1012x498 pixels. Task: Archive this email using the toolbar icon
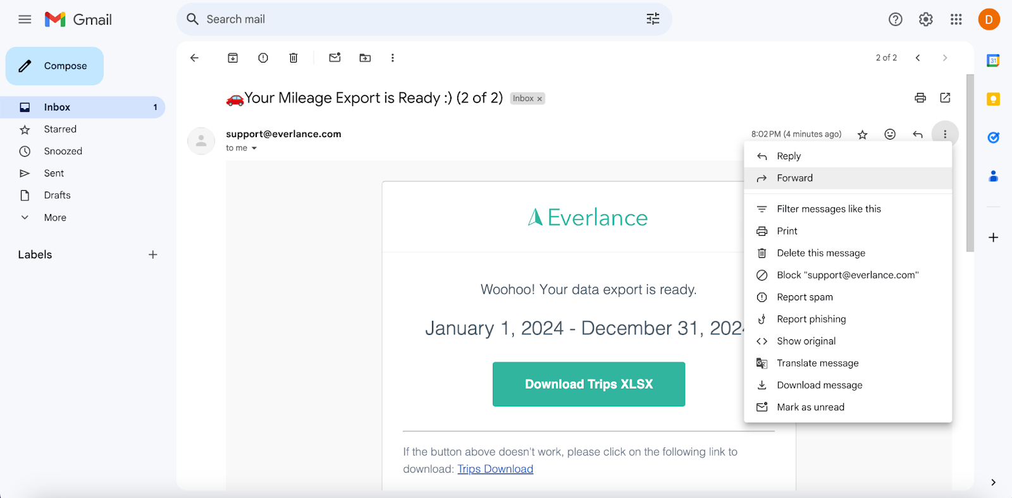click(x=233, y=58)
